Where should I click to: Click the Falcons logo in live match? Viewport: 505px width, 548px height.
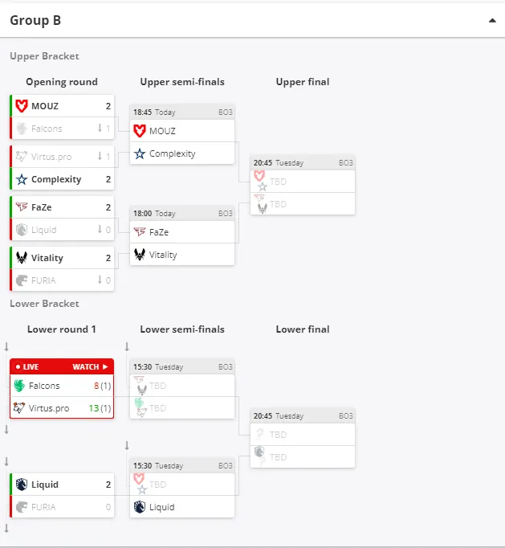point(19,386)
